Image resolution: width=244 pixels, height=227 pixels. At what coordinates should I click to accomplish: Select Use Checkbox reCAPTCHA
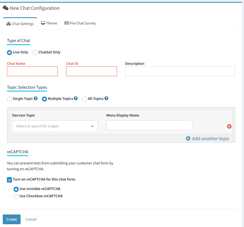tap(16, 196)
